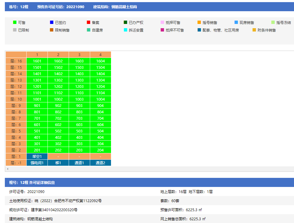This screenshot has height=223, width=294.
Task: Click the light blue 现房销售 swatch
Action: 236,22
